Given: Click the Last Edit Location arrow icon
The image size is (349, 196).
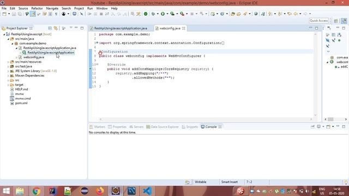Looking at the screenshot, I should pos(290,14).
